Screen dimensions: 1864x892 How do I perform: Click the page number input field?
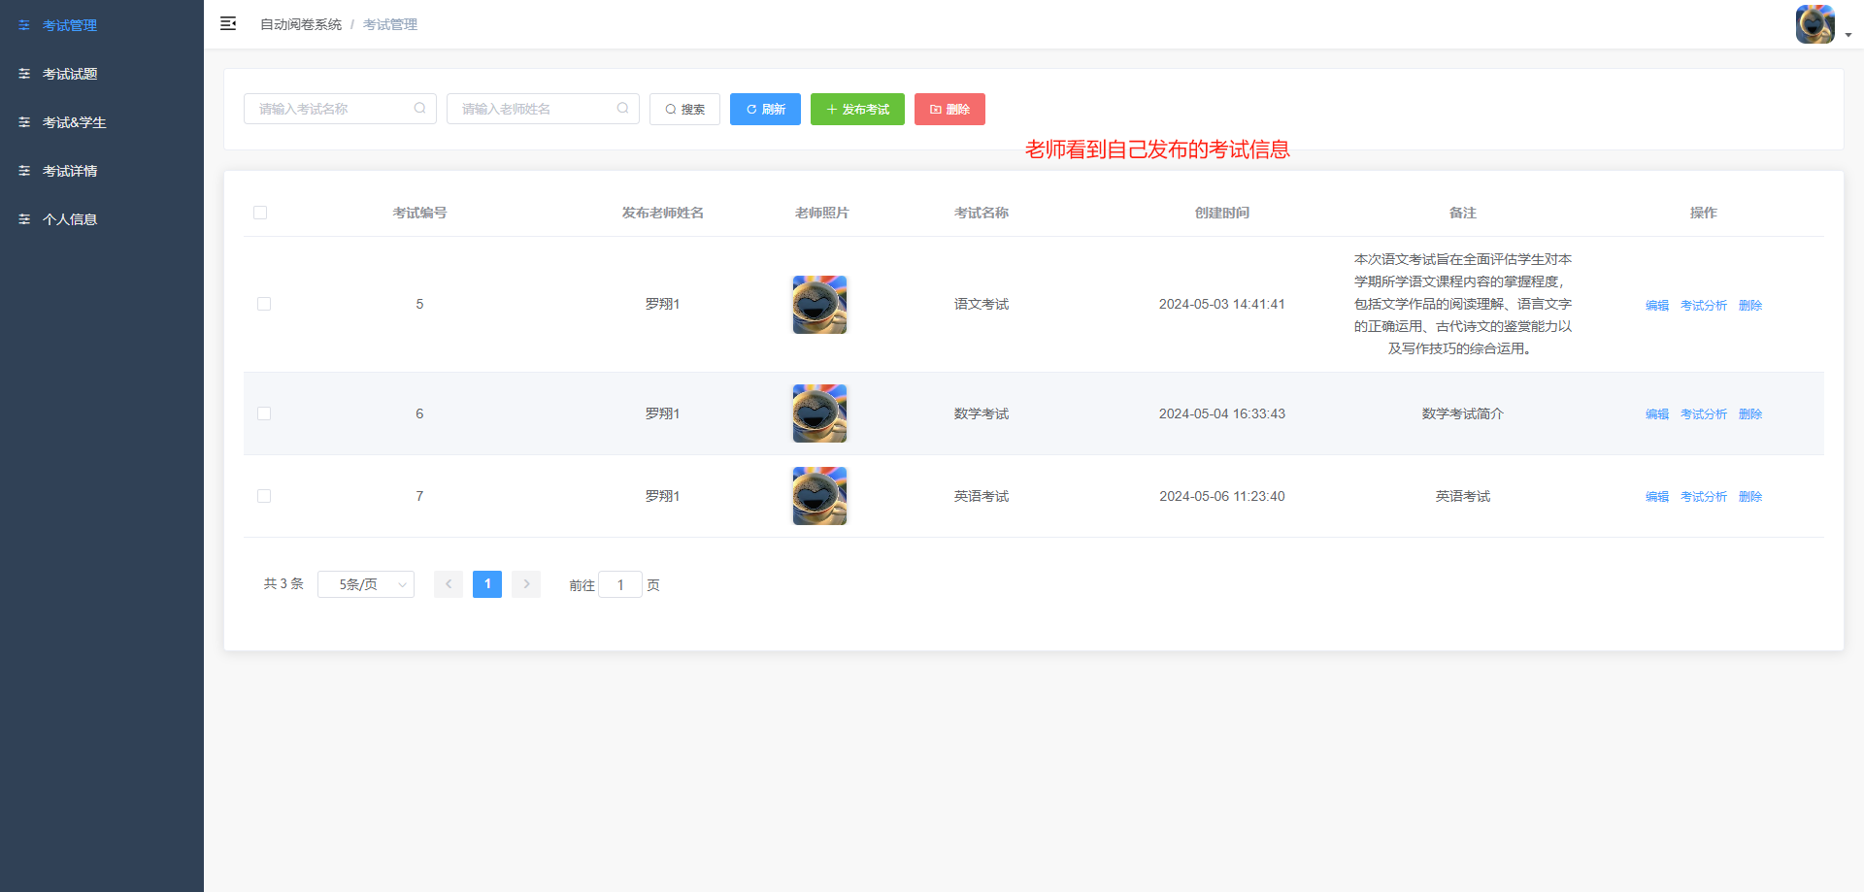pos(620,583)
